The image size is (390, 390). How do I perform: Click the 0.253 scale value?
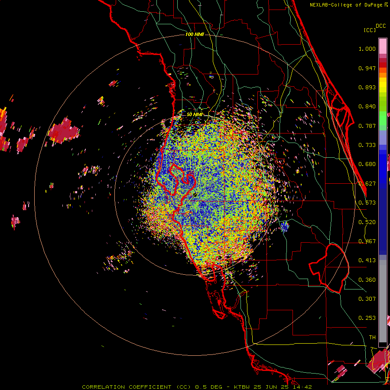367,318
